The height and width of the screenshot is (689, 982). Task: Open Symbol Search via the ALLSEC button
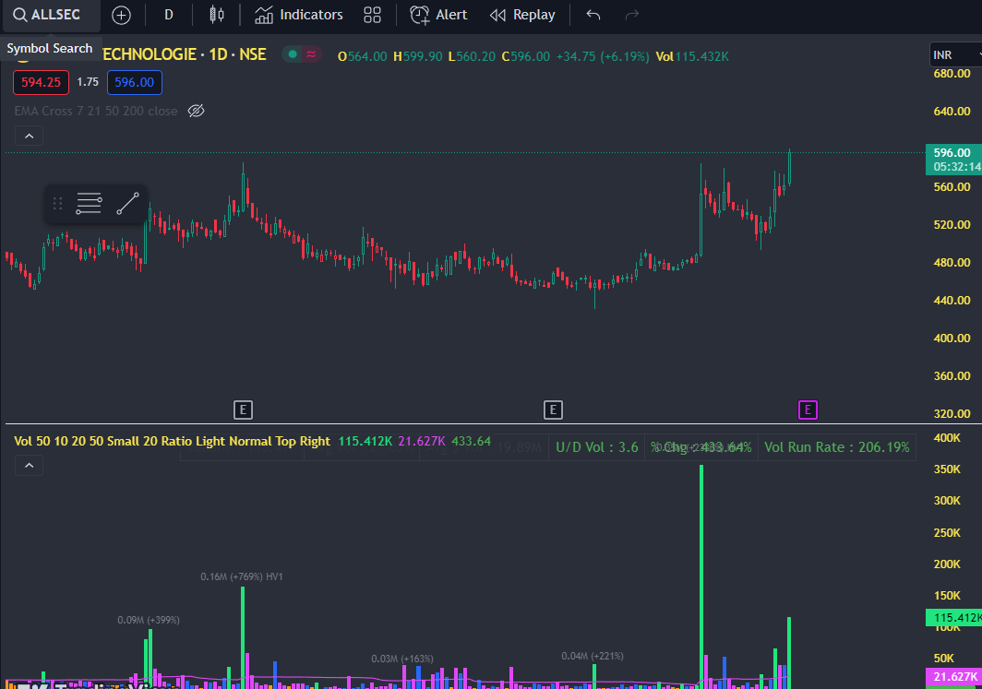[51, 15]
